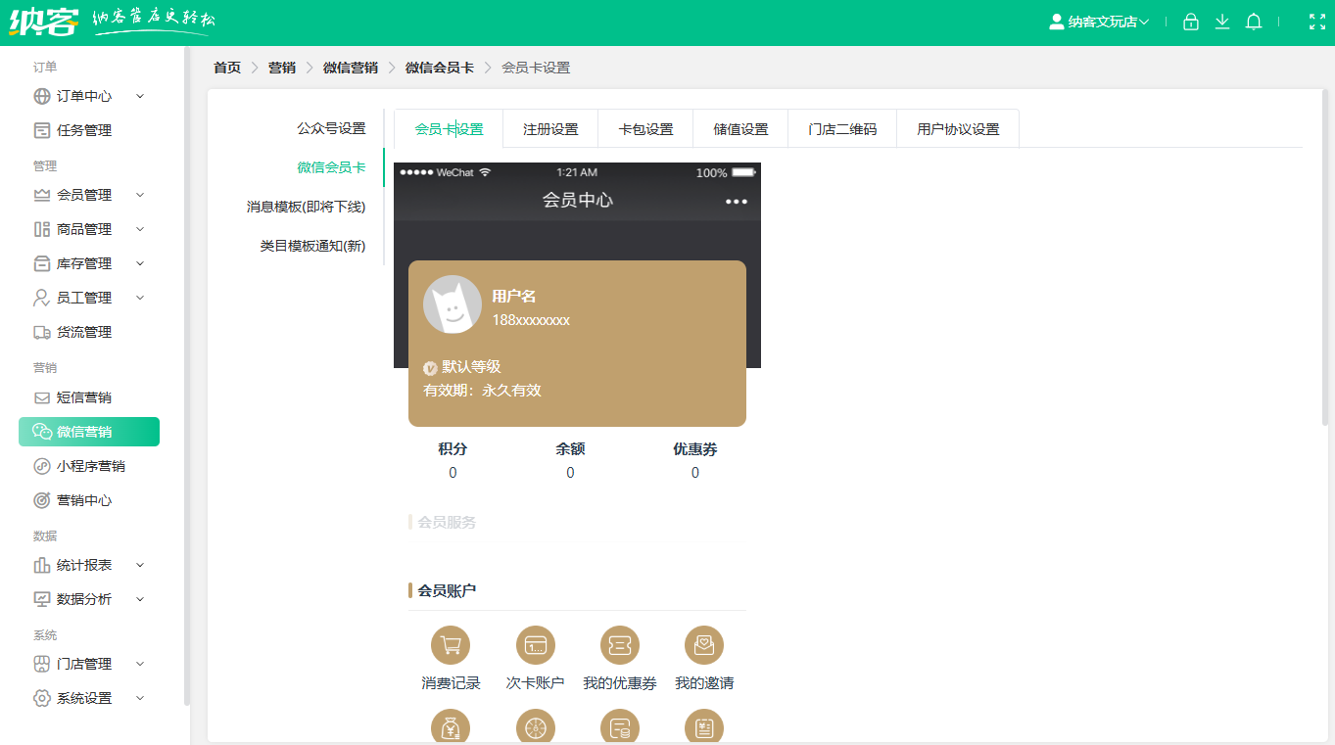Viewport: 1335px width, 745px height.
Task: 切换到门店二维码标签页
Action: point(841,127)
